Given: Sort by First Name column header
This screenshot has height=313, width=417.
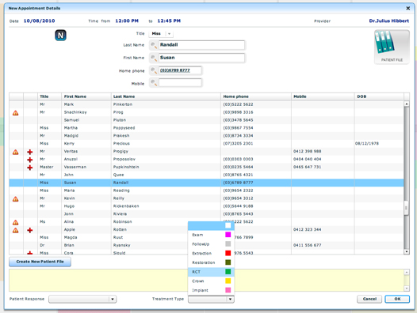Looking at the screenshot, I should click(x=86, y=96).
